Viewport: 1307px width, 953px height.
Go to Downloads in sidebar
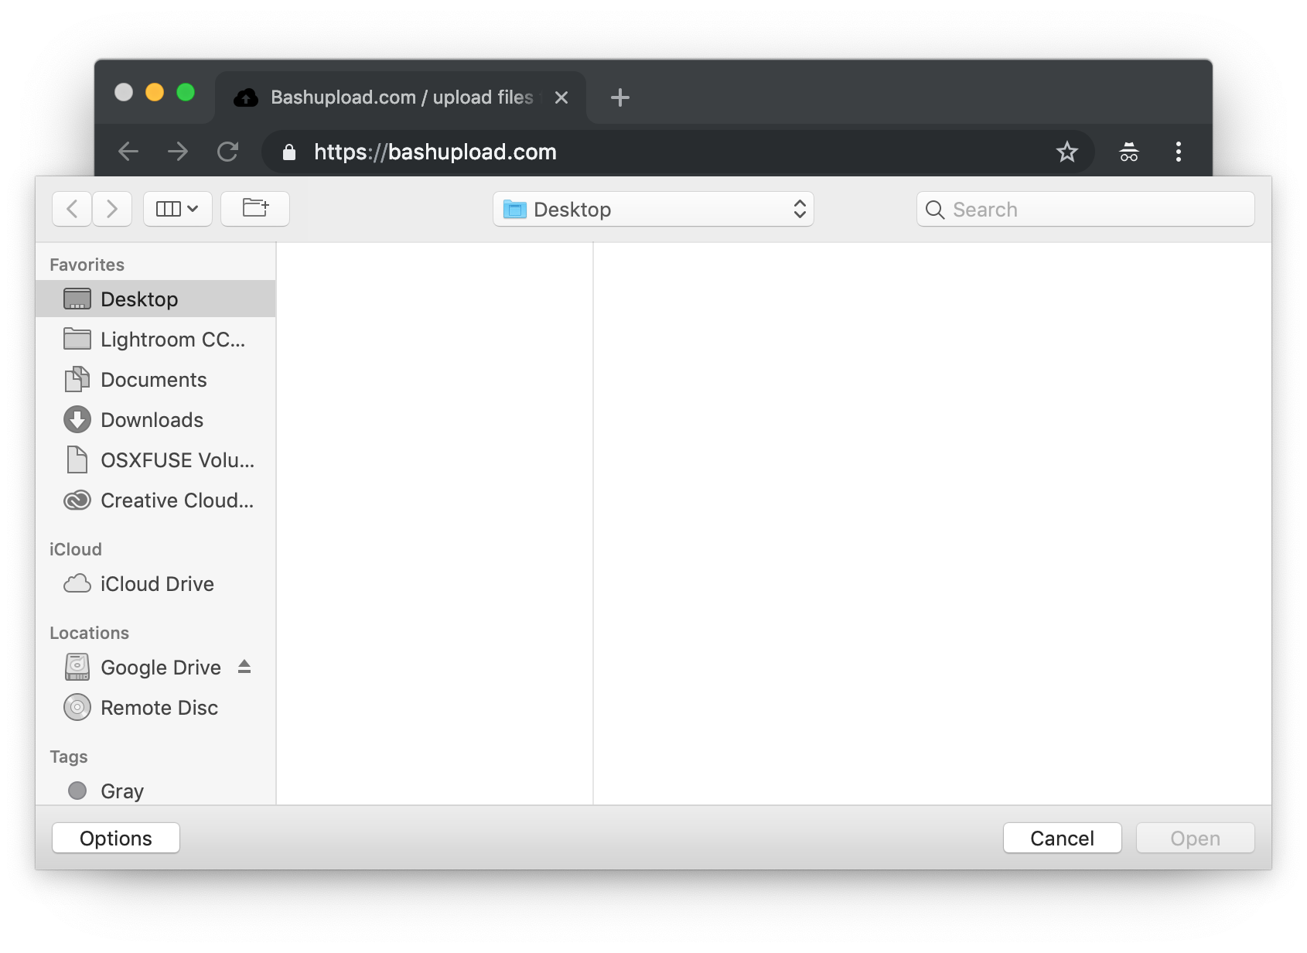point(155,420)
